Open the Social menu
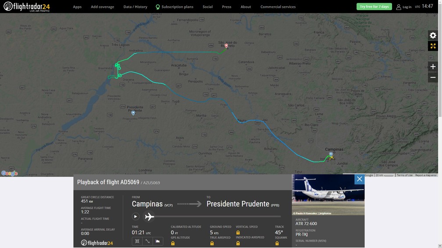The width and height of the screenshot is (442, 248). (207, 7)
